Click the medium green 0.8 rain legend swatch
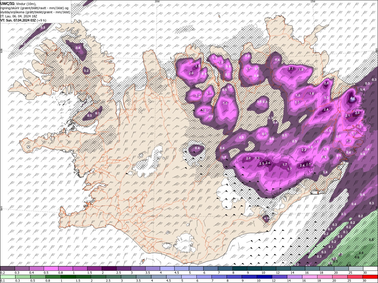The height and width of the screenshot is (283, 378). tap(53, 277)
